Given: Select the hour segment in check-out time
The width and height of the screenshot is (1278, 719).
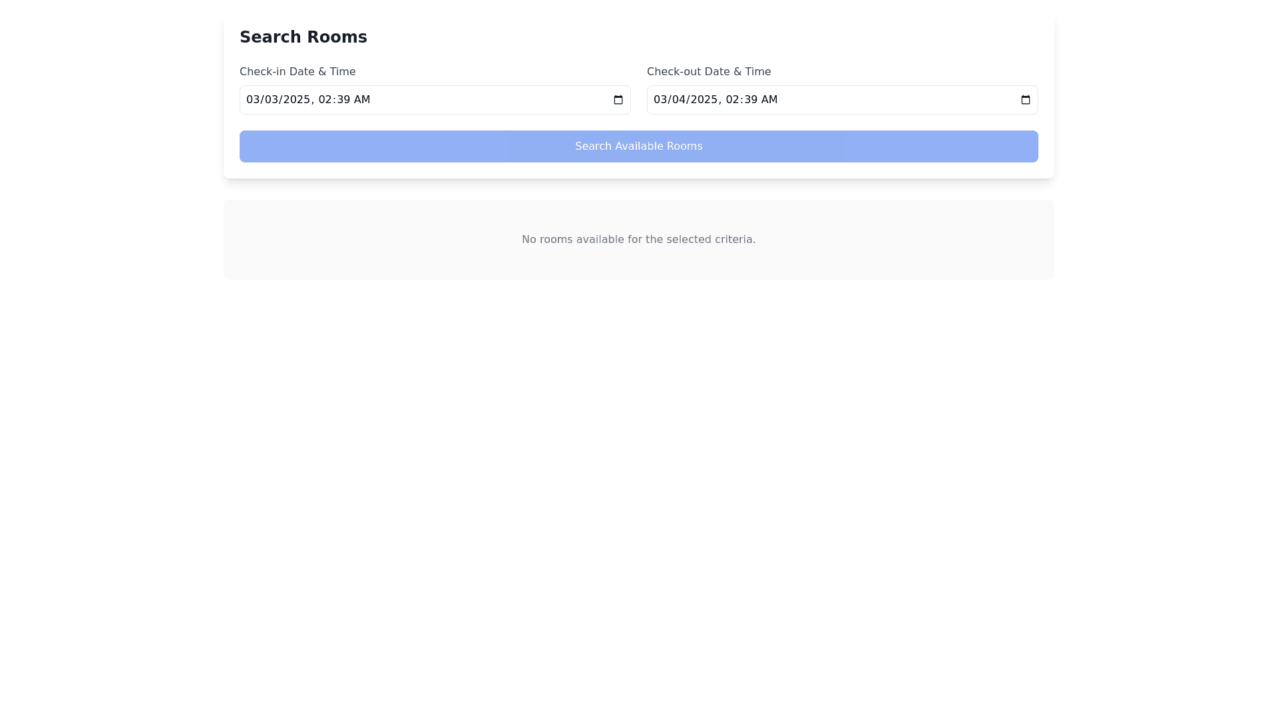Looking at the screenshot, I should point(732,100).
